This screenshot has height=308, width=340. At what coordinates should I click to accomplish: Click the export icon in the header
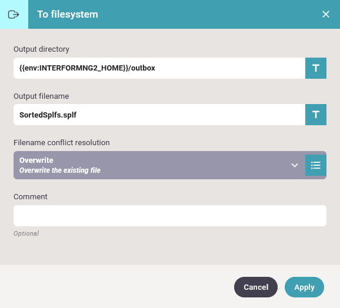14,15
